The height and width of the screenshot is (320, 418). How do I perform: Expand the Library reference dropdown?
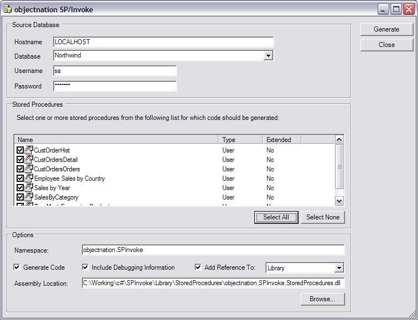pos(339,268)
